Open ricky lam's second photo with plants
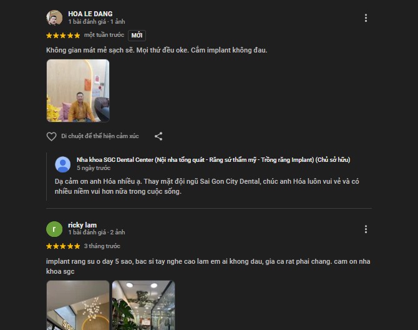This screenshot has height=330, width=418. 143,305
